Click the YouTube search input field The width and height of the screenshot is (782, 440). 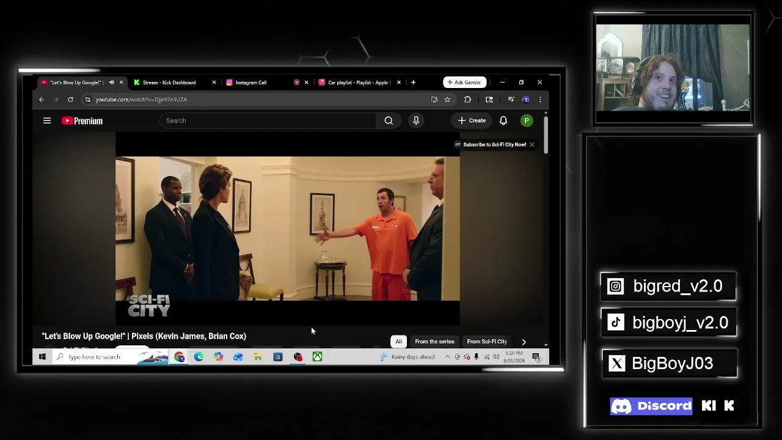[x=268, y=120]
